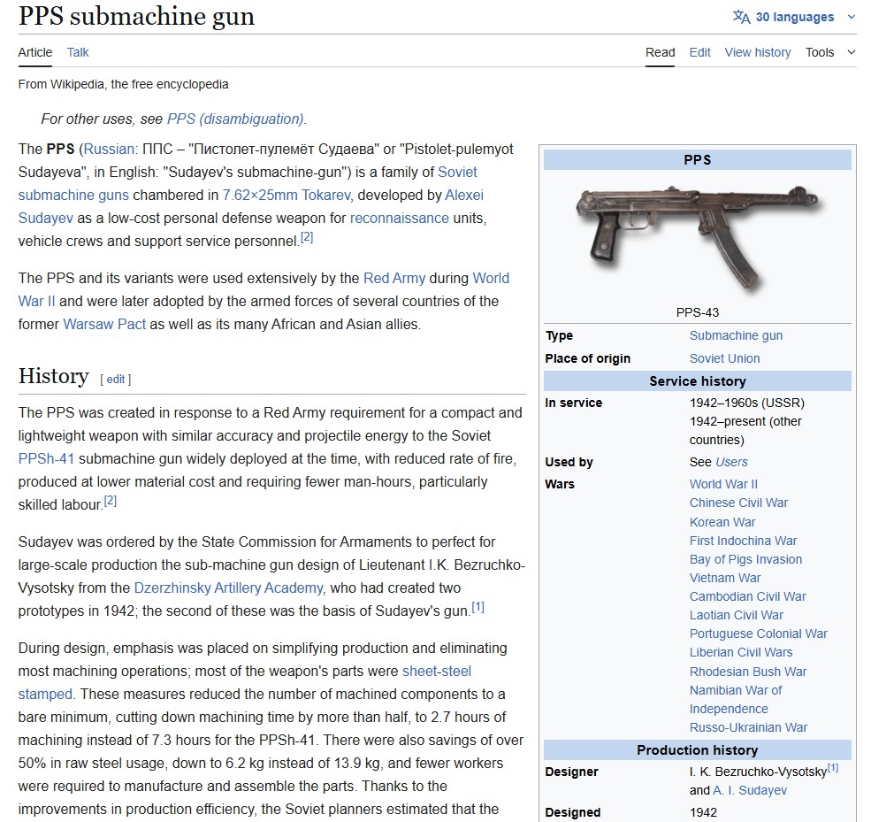Open the Russian language link
This screenshot has width=871, height=822.
109,149
